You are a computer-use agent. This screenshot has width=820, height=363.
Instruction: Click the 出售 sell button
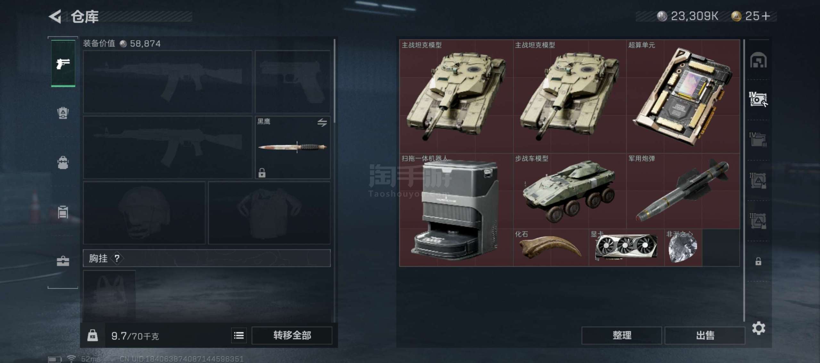[x=705, y=335]
